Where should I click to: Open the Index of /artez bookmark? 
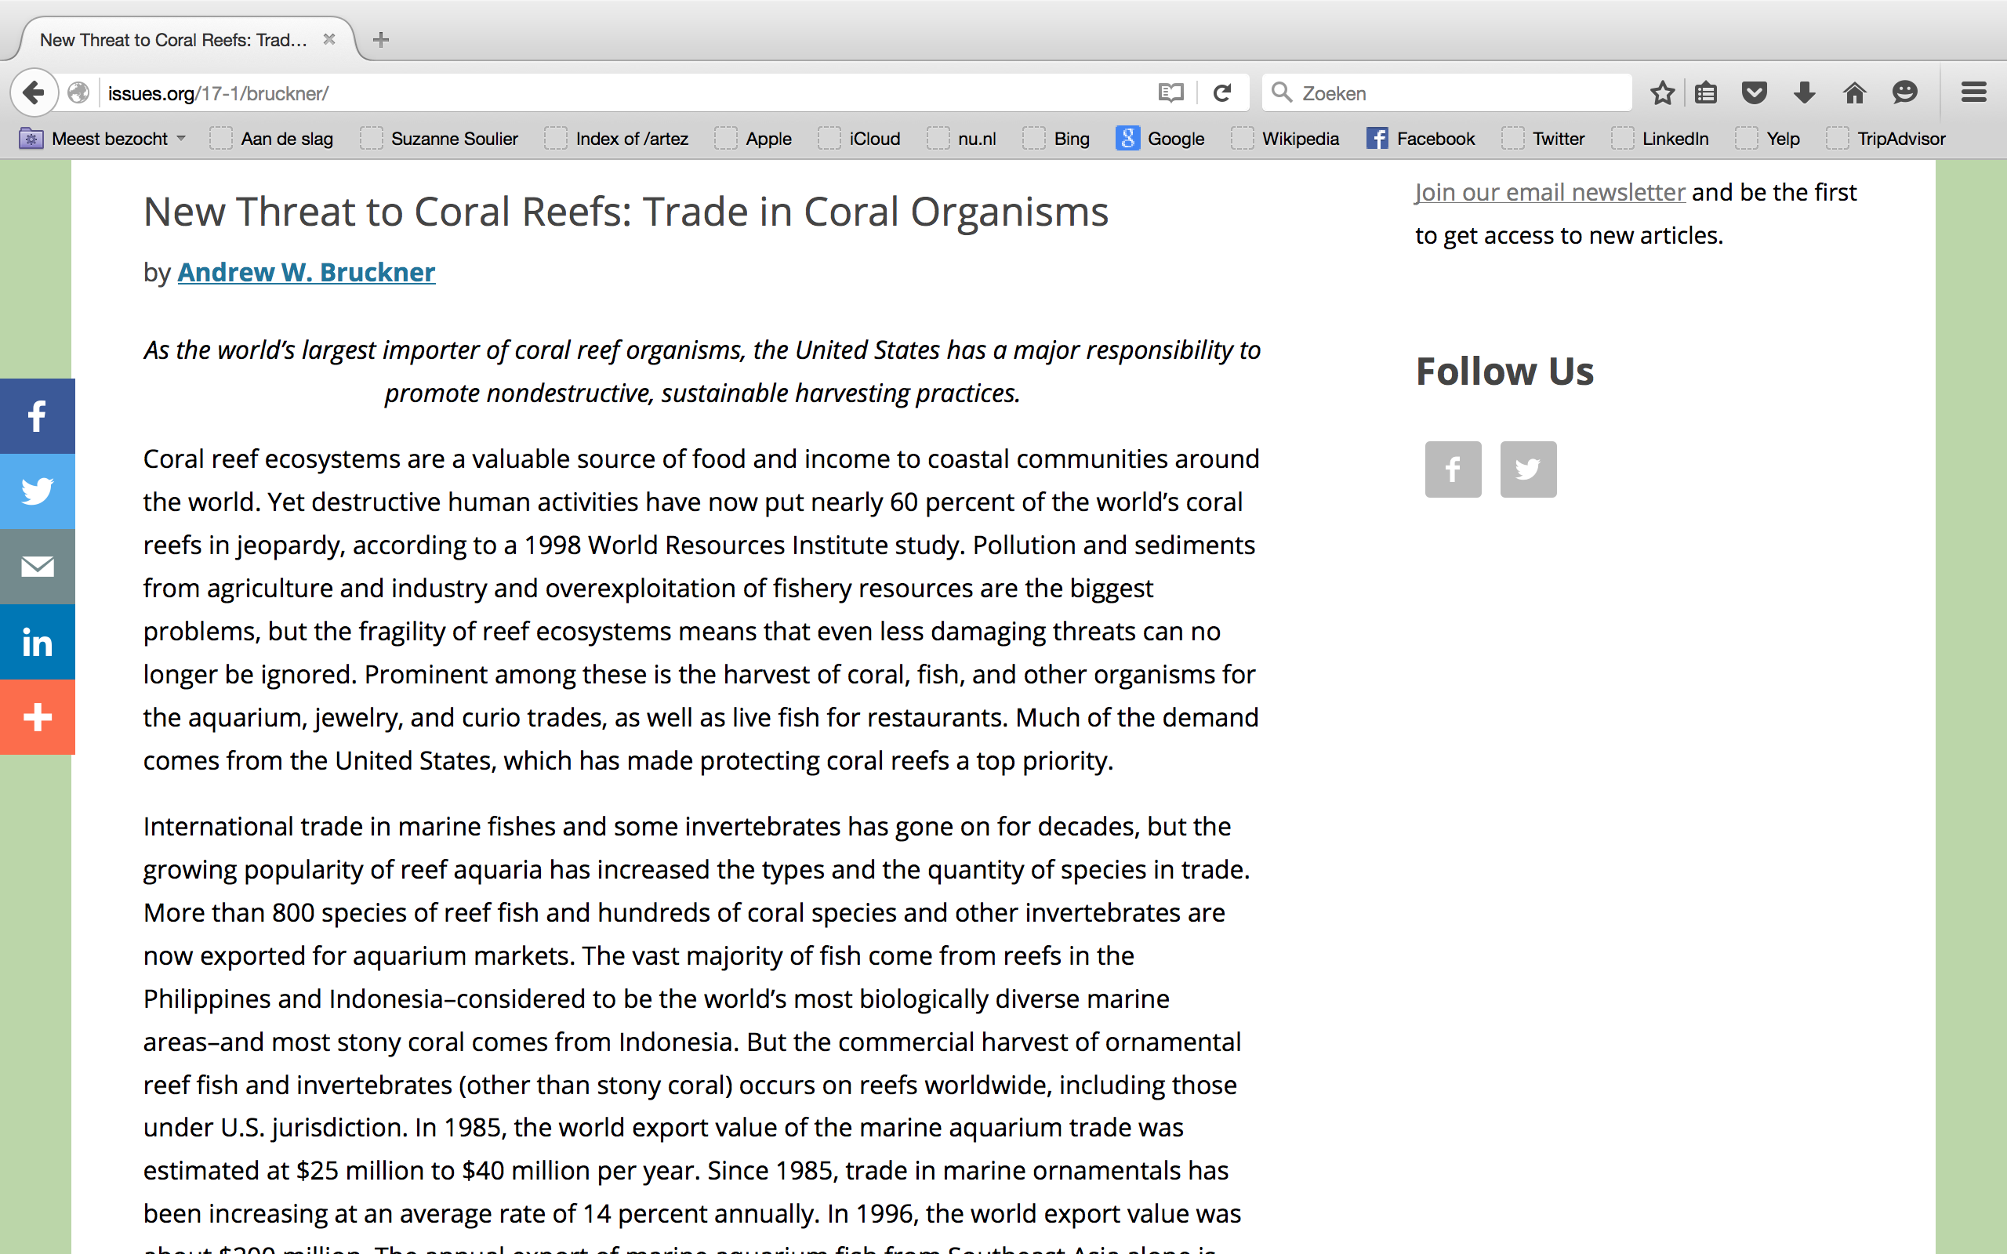[x=616, y=139]
